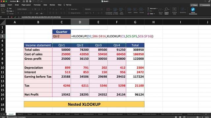Click the Paste clipboard icon
The width and height of the screenshot is (211, 118).
point(3,10)
